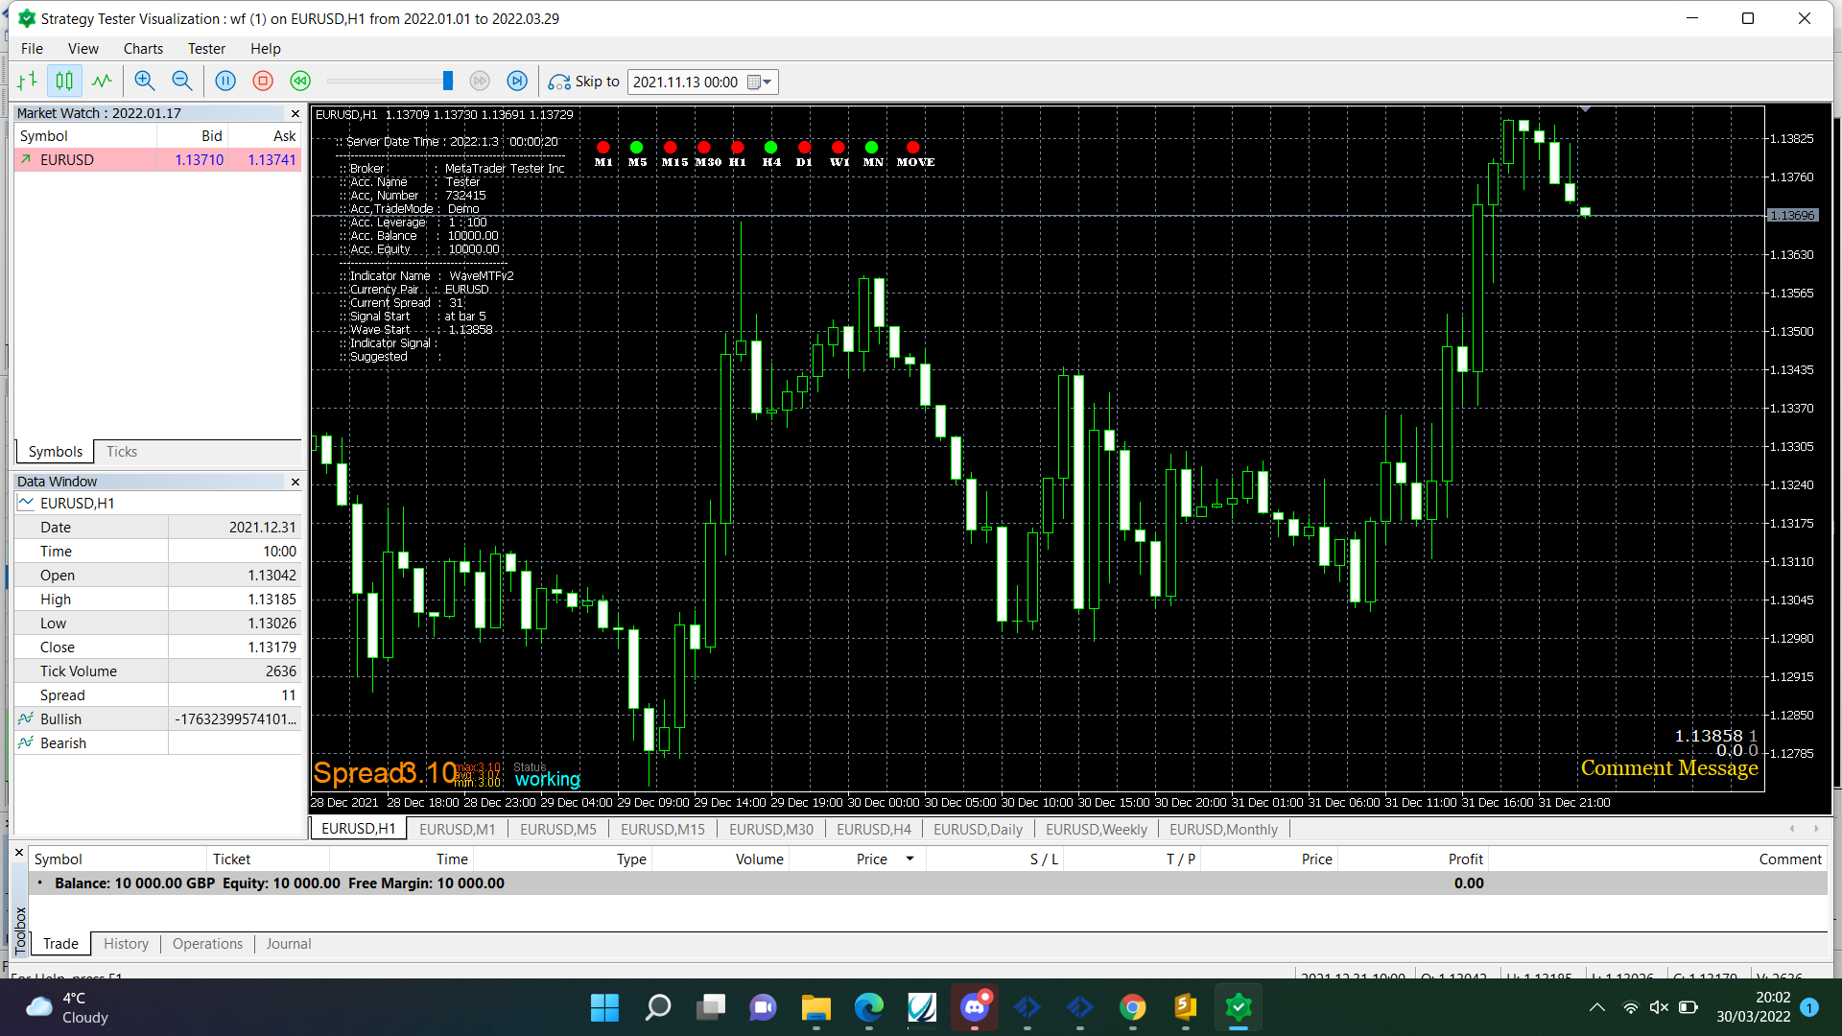Open the Discord taskbar icon
The width and height of the screenshot is (1842, 1036).
point(975,1008)
